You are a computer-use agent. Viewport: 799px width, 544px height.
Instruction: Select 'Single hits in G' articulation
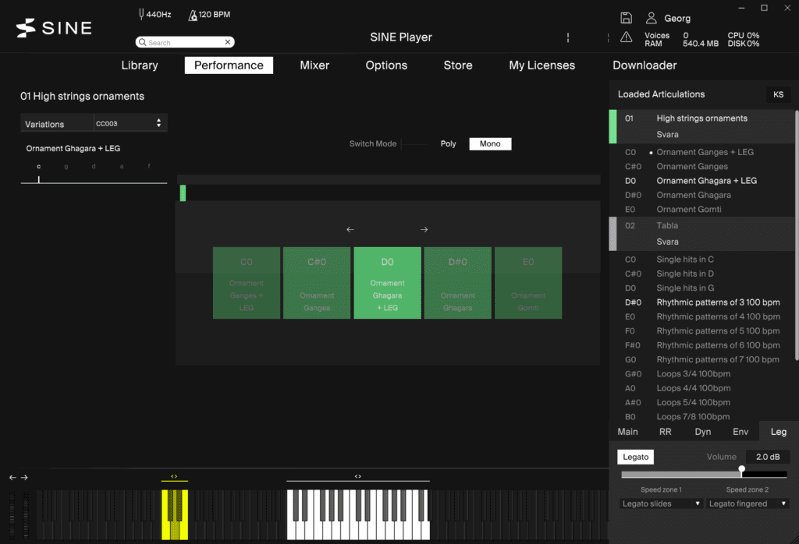coord(703,288)
